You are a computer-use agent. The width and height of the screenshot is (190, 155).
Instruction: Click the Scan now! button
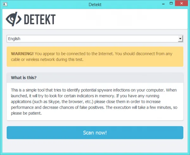coord(95,133)
